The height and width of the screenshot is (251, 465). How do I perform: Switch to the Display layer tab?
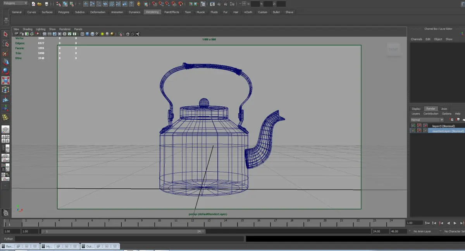pyautogui.click(x=416, y=109)
